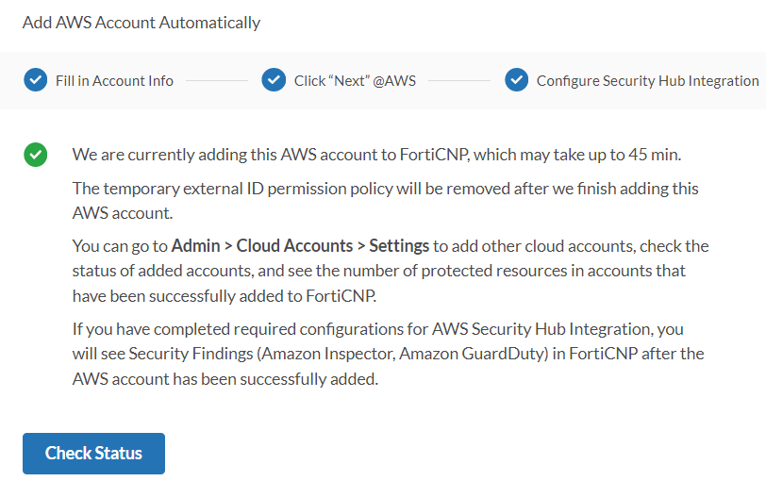The height and width of the screenshot is (481, 766).
Task: Open the "Configure Security Hub Integration" step
Action: pos(647,81)
